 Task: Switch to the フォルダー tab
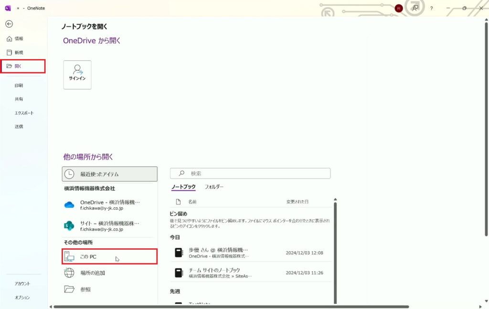(214, 187)
